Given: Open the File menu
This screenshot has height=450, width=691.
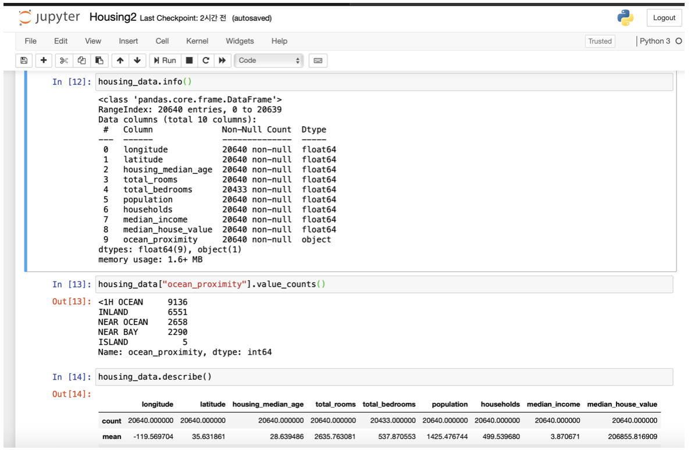Looking at the screenshot, I should pyautogui.click(x=30, y=41).
